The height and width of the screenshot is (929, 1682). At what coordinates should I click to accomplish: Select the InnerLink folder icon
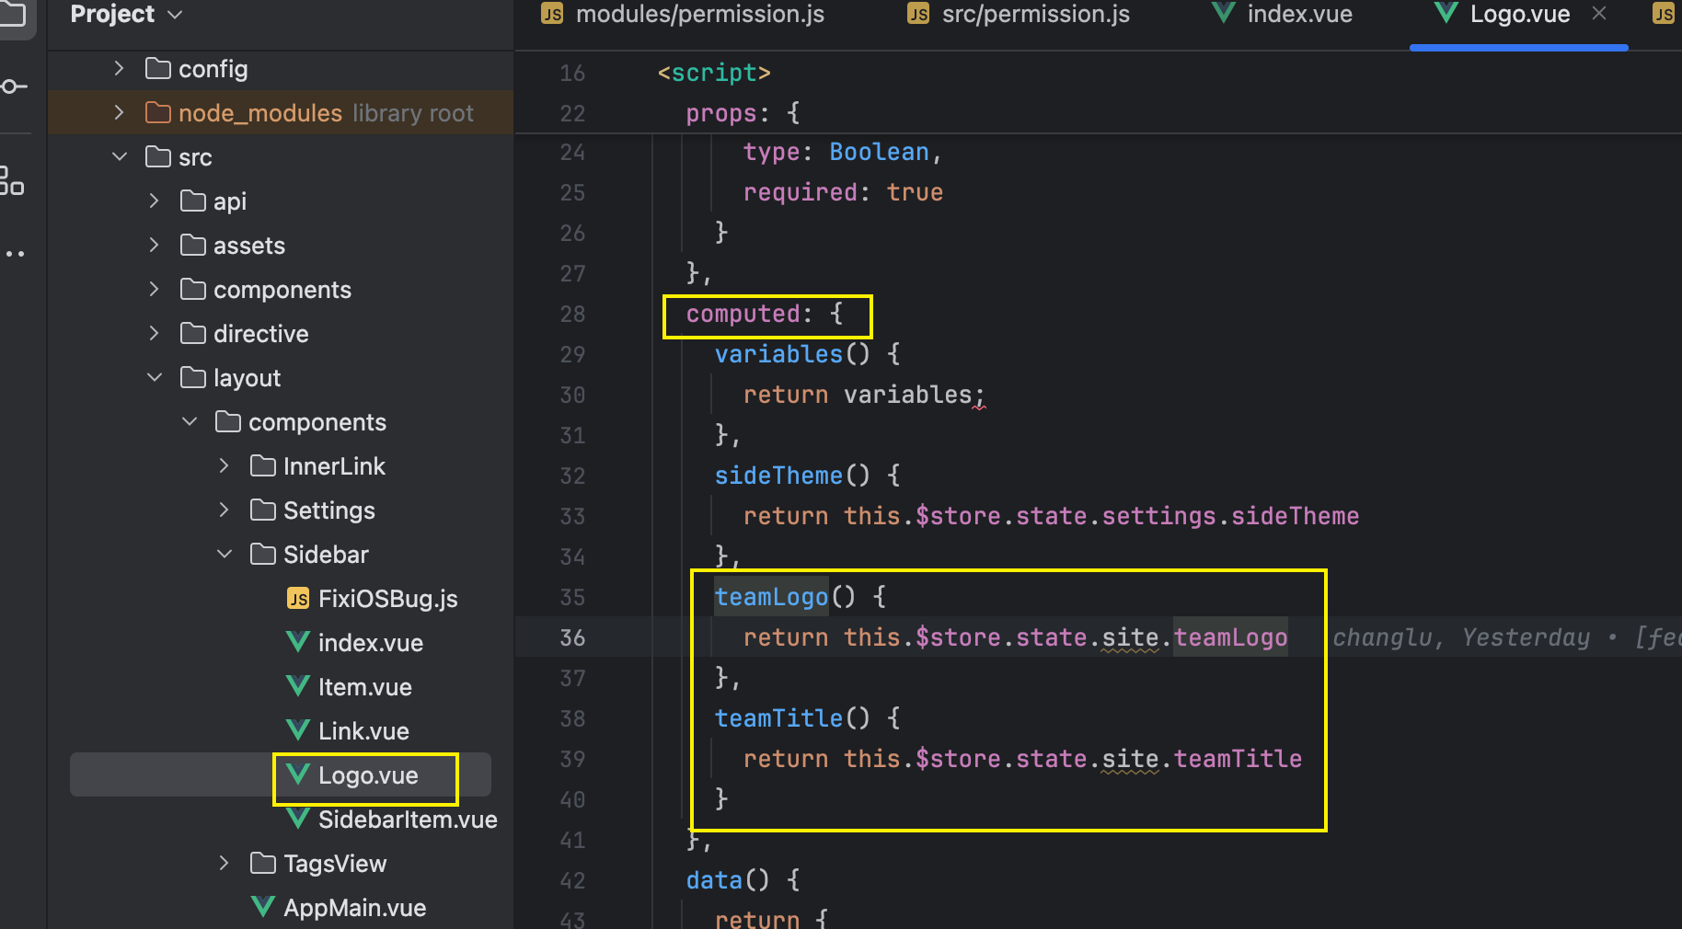tap(263, 466)
